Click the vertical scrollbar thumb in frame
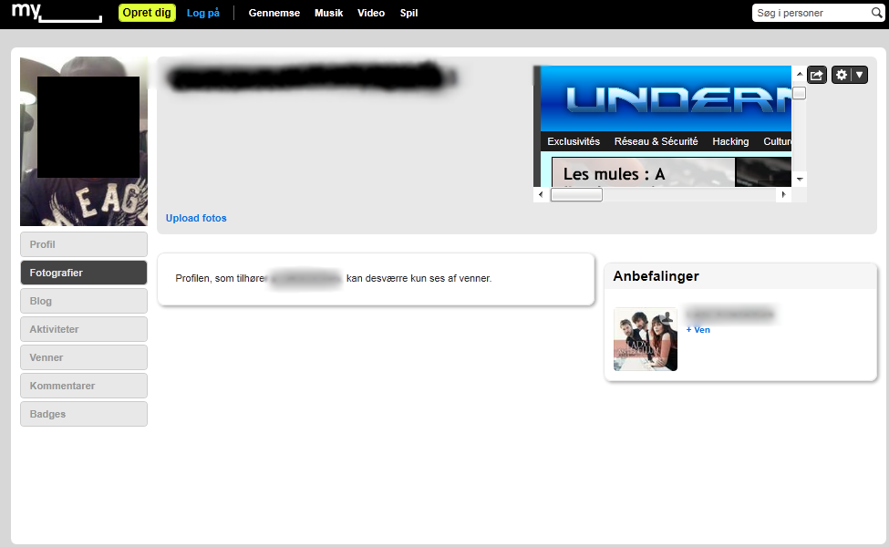 tap(800, 93)
